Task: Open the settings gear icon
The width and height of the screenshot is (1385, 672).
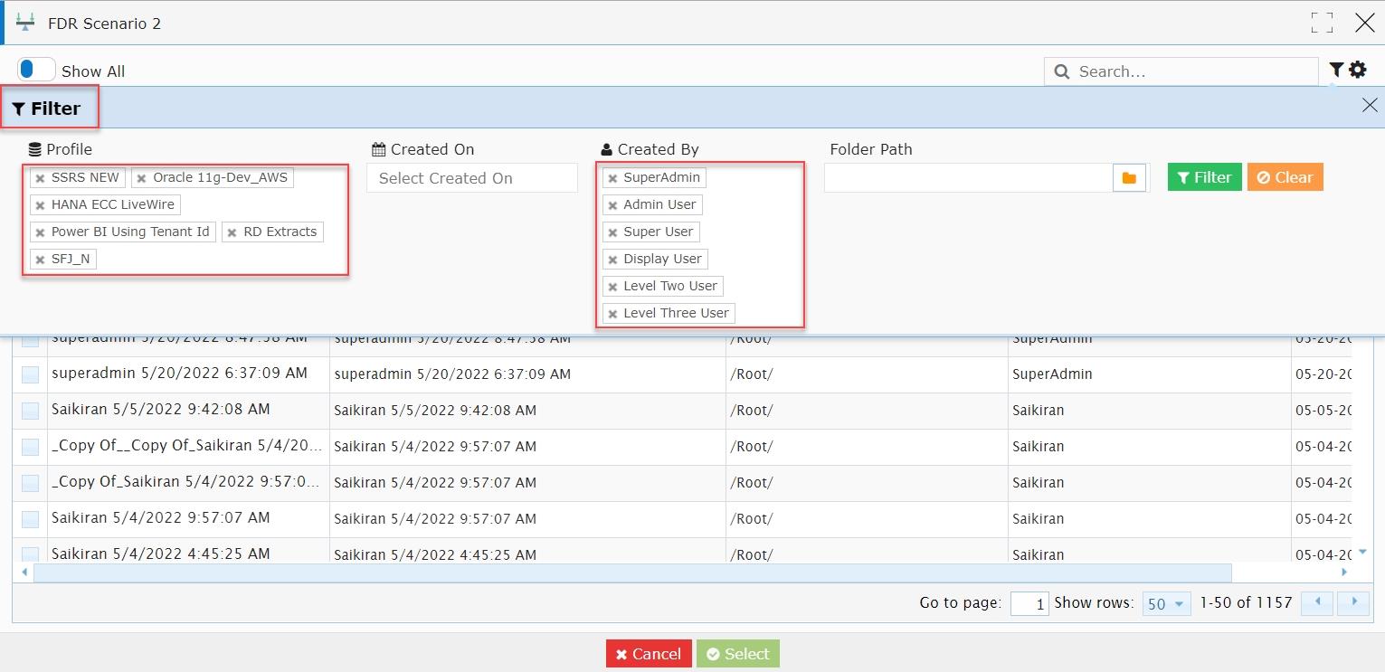Action: pyautogui.click(x=1358, y=70)
